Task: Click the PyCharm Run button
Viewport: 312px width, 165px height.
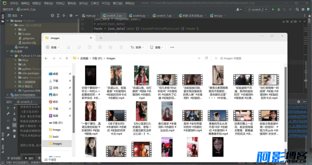Action: click(273, 9)
